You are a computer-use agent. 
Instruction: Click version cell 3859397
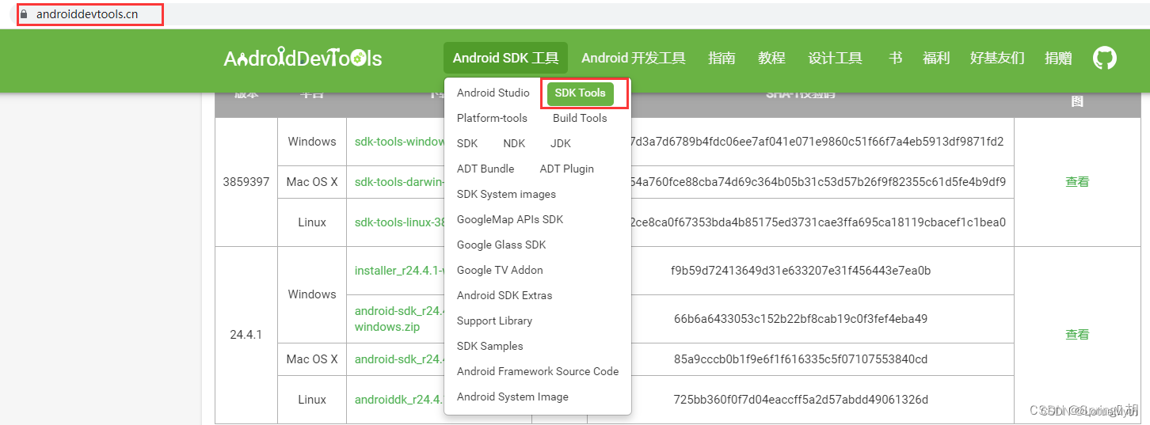246,182
